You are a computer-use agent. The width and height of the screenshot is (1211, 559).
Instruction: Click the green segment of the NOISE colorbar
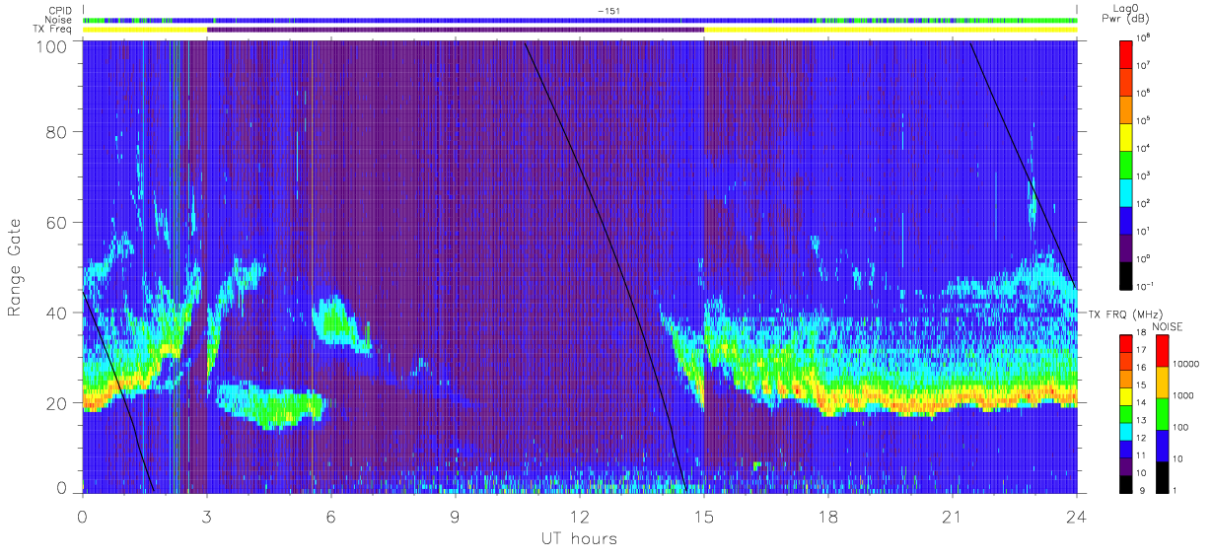pyautogui.click(x=1163, y=412)
